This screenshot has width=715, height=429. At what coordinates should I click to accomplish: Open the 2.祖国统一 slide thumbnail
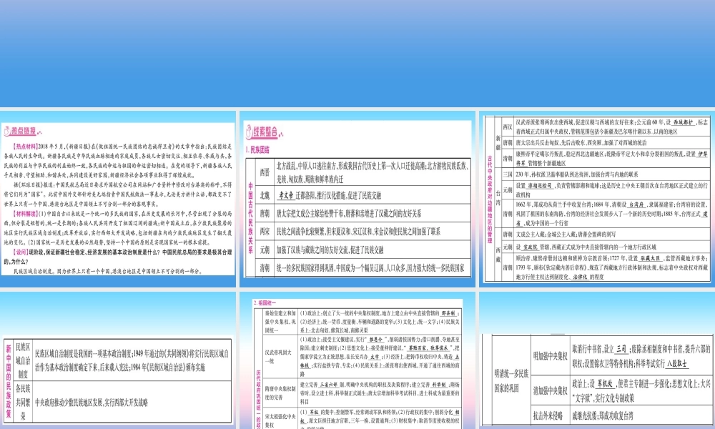pyautogui.click(x=357, y=360)
